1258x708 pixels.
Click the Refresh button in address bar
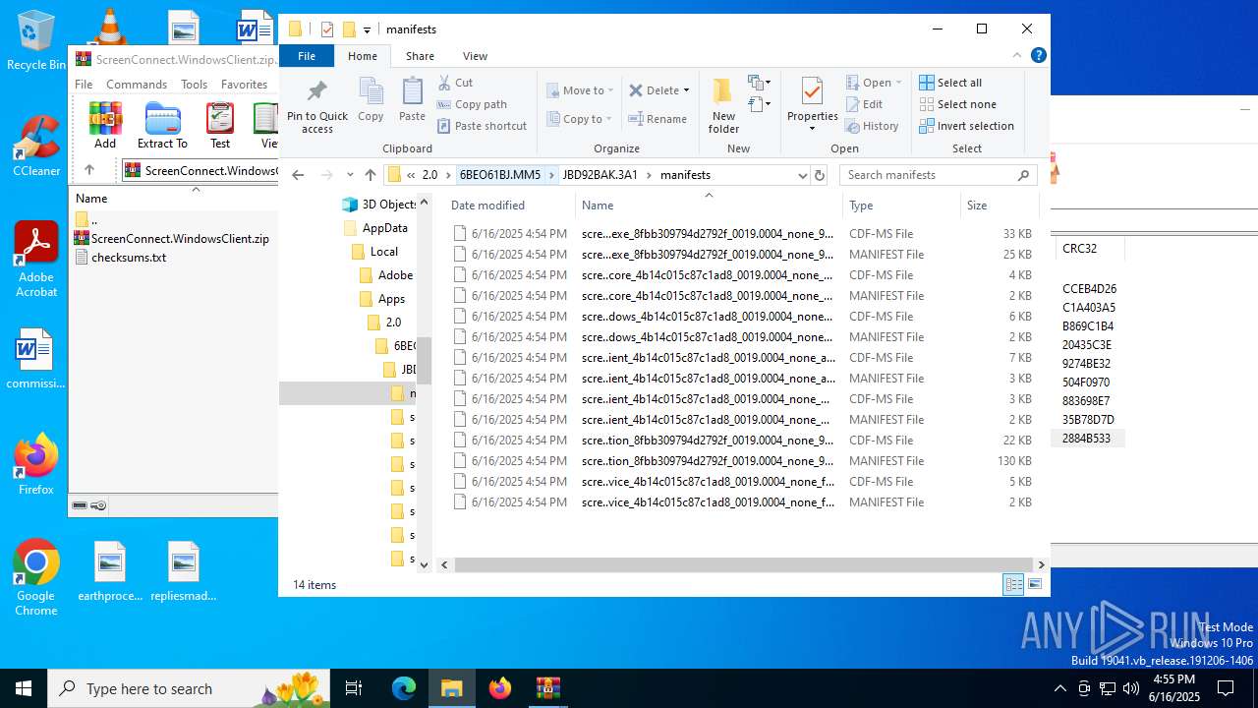click(x=820, y=175)
